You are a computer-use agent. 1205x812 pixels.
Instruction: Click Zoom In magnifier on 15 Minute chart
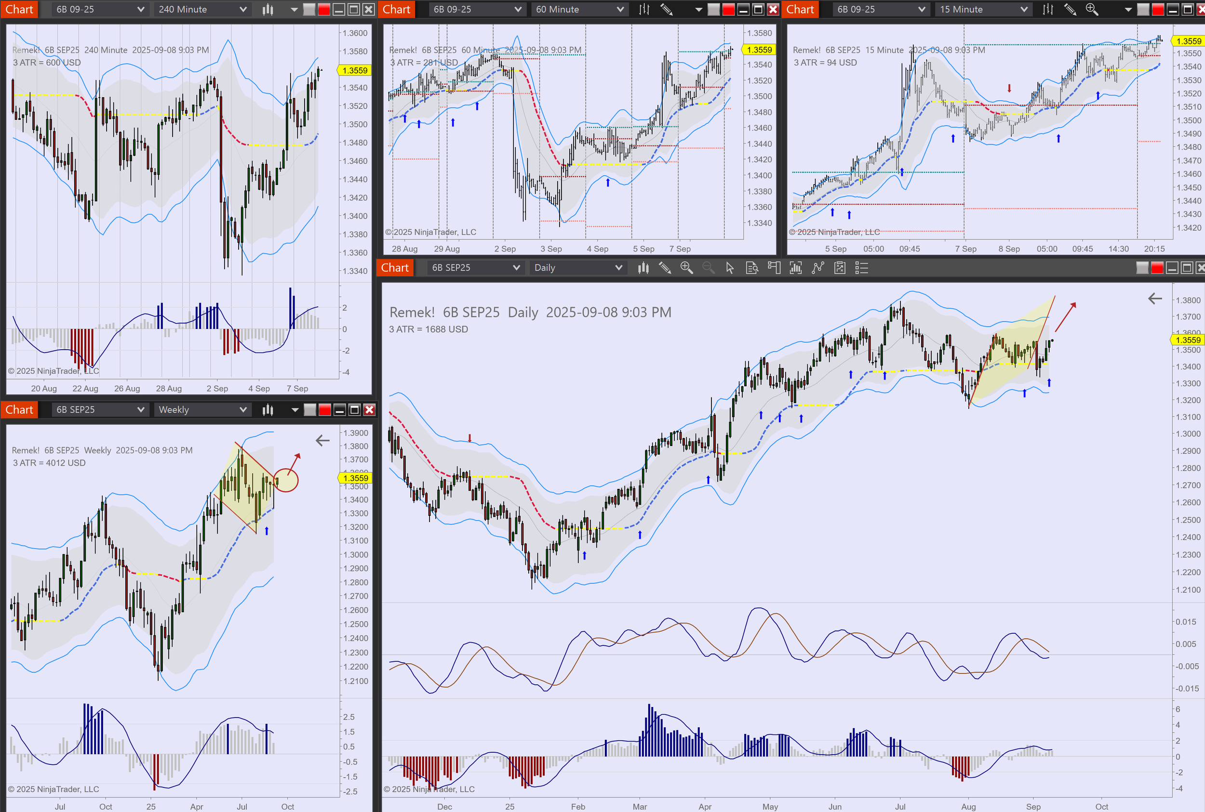[1092, 9]
